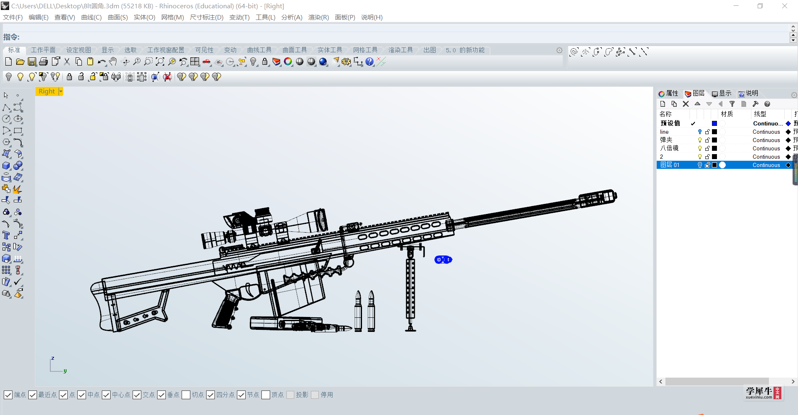
Task: Toggle the 中点 midpoint snap checkbox
Action: tap(82, 395)
